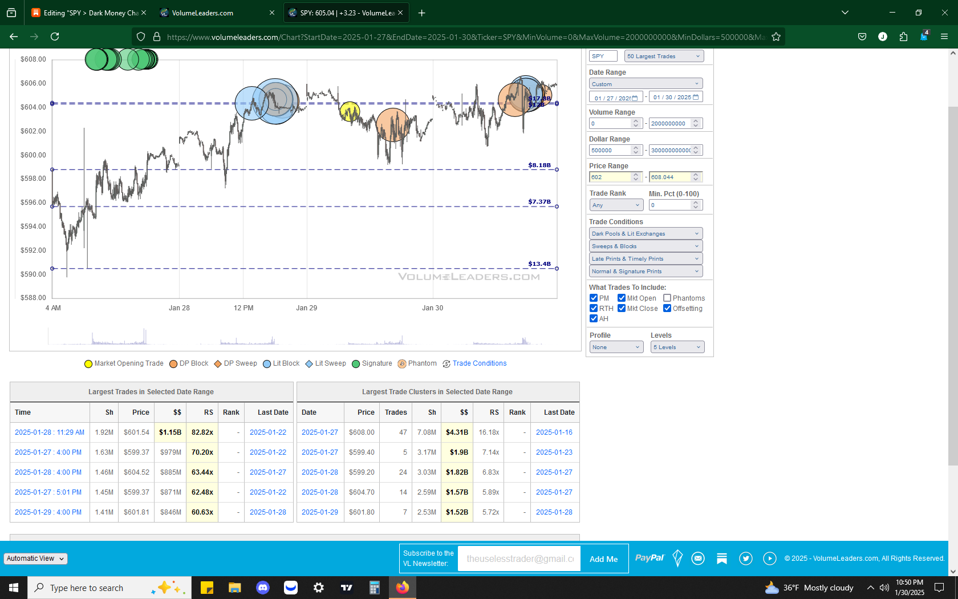
Task: Select the SPY 605.04 chart tab
Action: (347, 13)
